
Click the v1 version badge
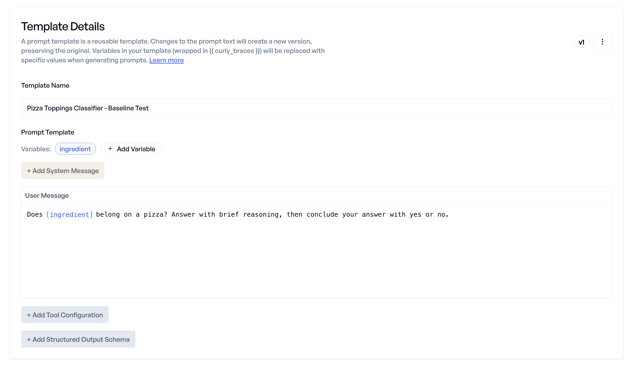(581, 42)
